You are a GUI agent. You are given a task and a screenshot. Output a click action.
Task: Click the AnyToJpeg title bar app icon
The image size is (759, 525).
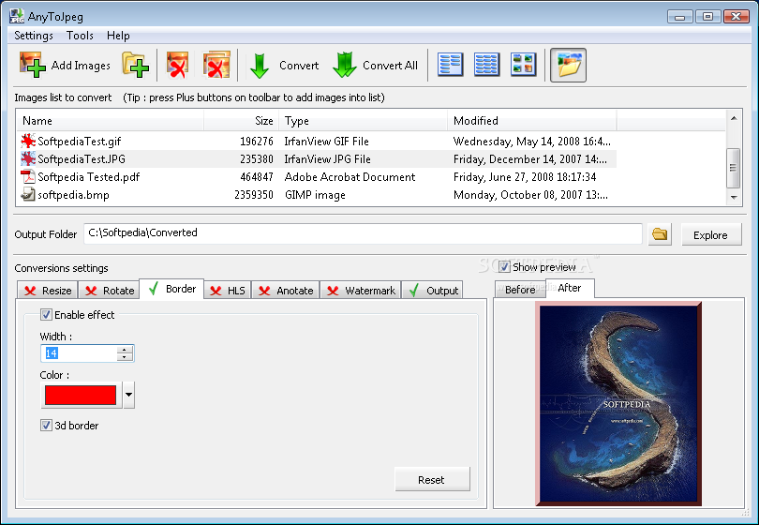pos(17,16)
